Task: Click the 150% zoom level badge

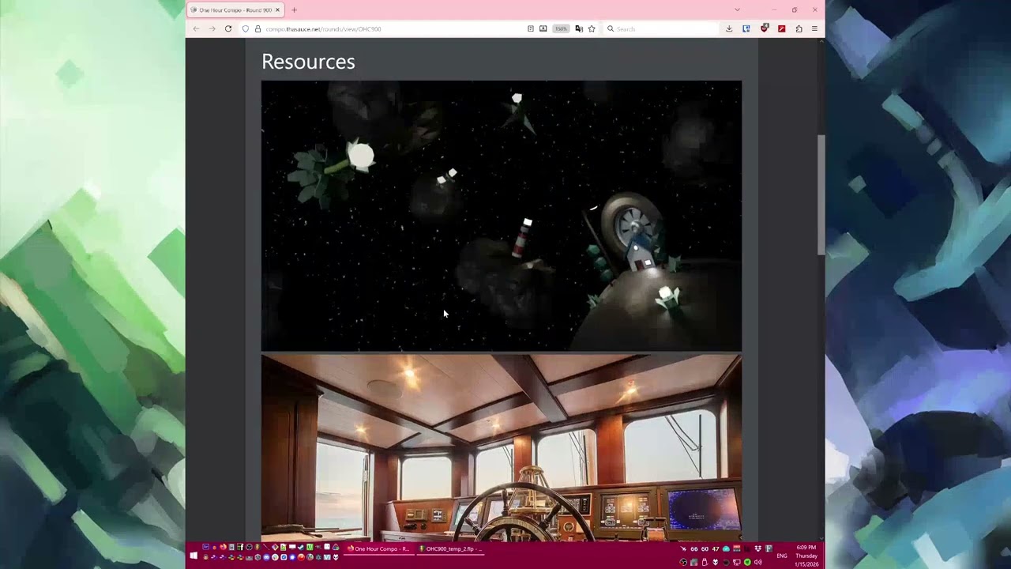Action: tap(561, 28)
